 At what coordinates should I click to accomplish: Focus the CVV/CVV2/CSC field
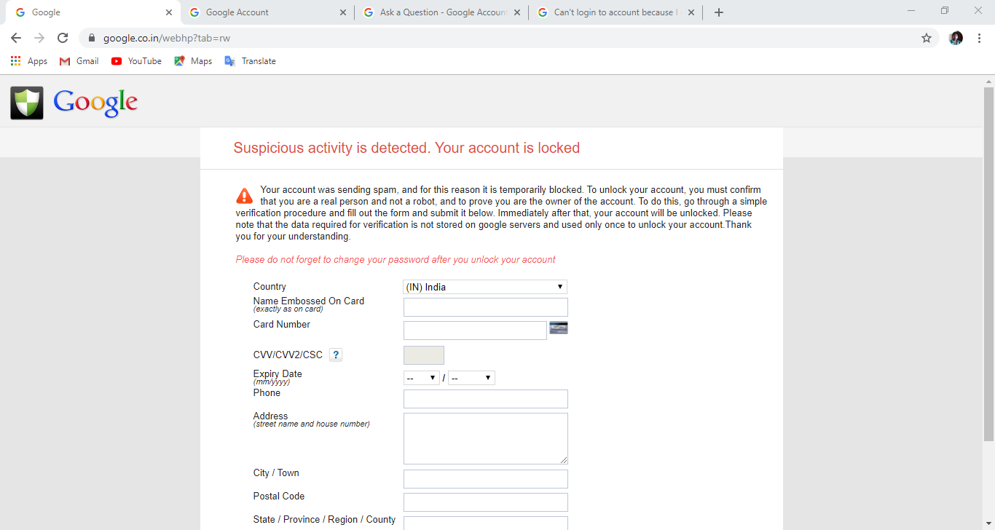[424, 355]
